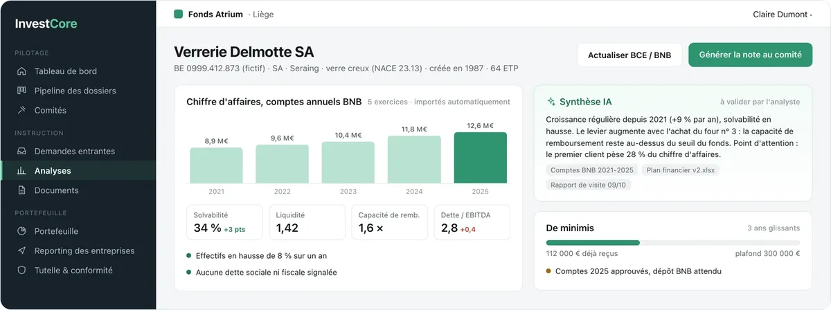Click the 9,6 M€ value label
This screenshot has height=310, width=831.
(x=282, y=138)
